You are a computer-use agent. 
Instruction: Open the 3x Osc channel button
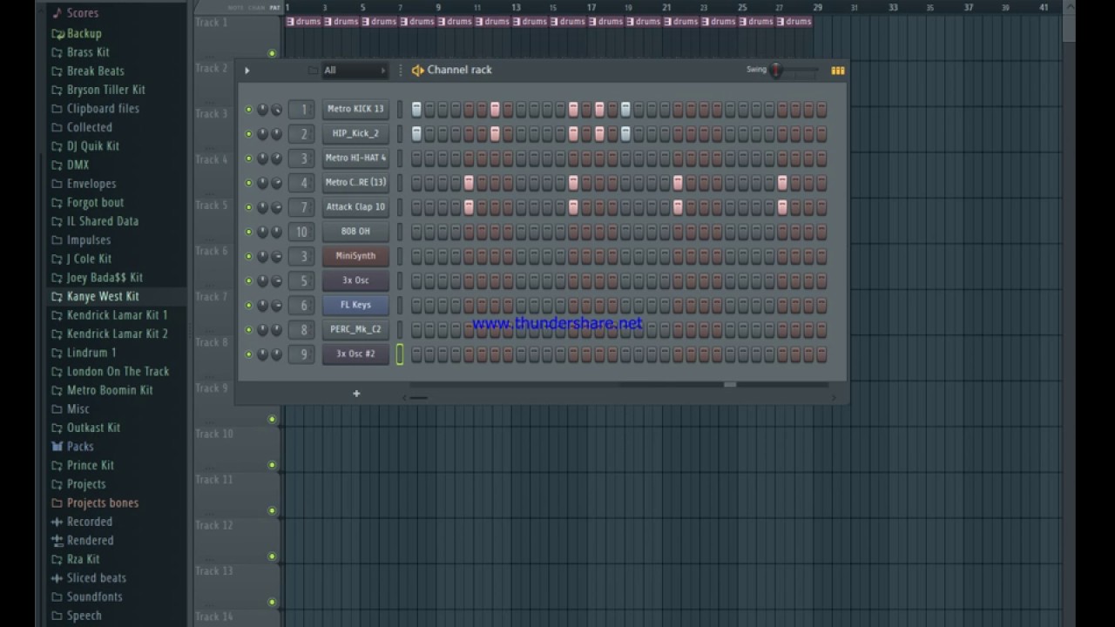pos(355,280)
